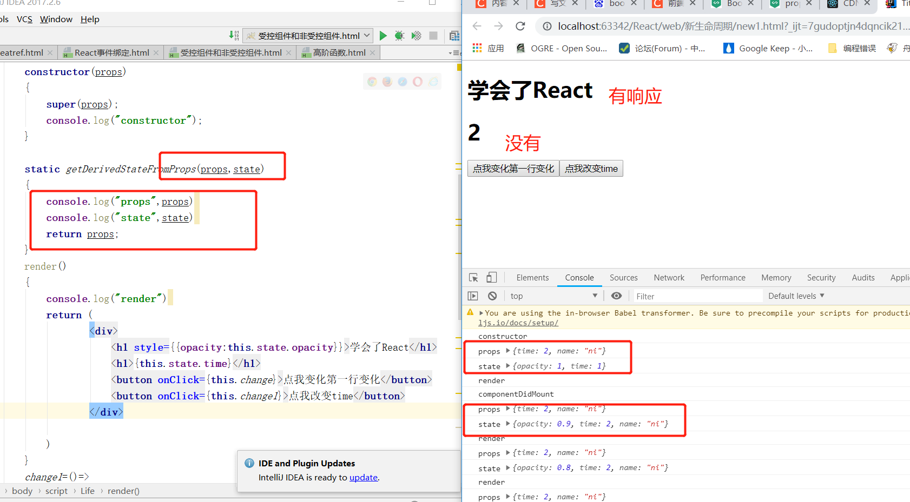Reload the localhost page

520,26
